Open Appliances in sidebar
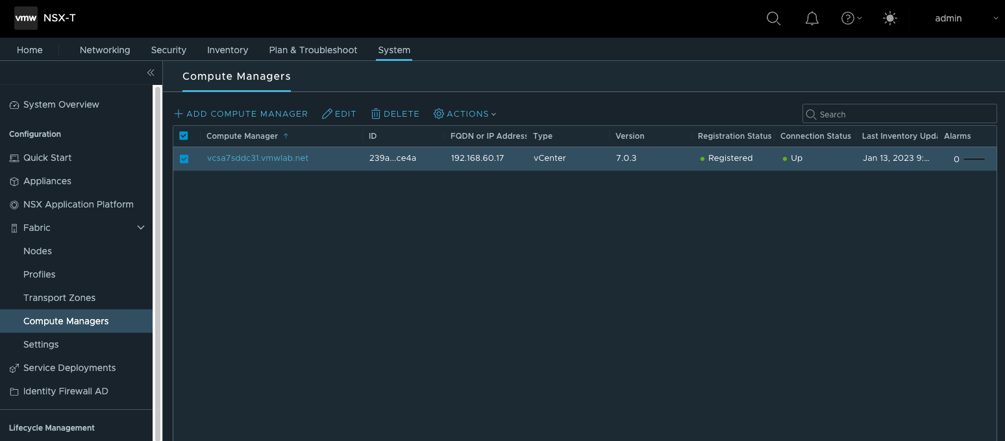 (47, 181)
